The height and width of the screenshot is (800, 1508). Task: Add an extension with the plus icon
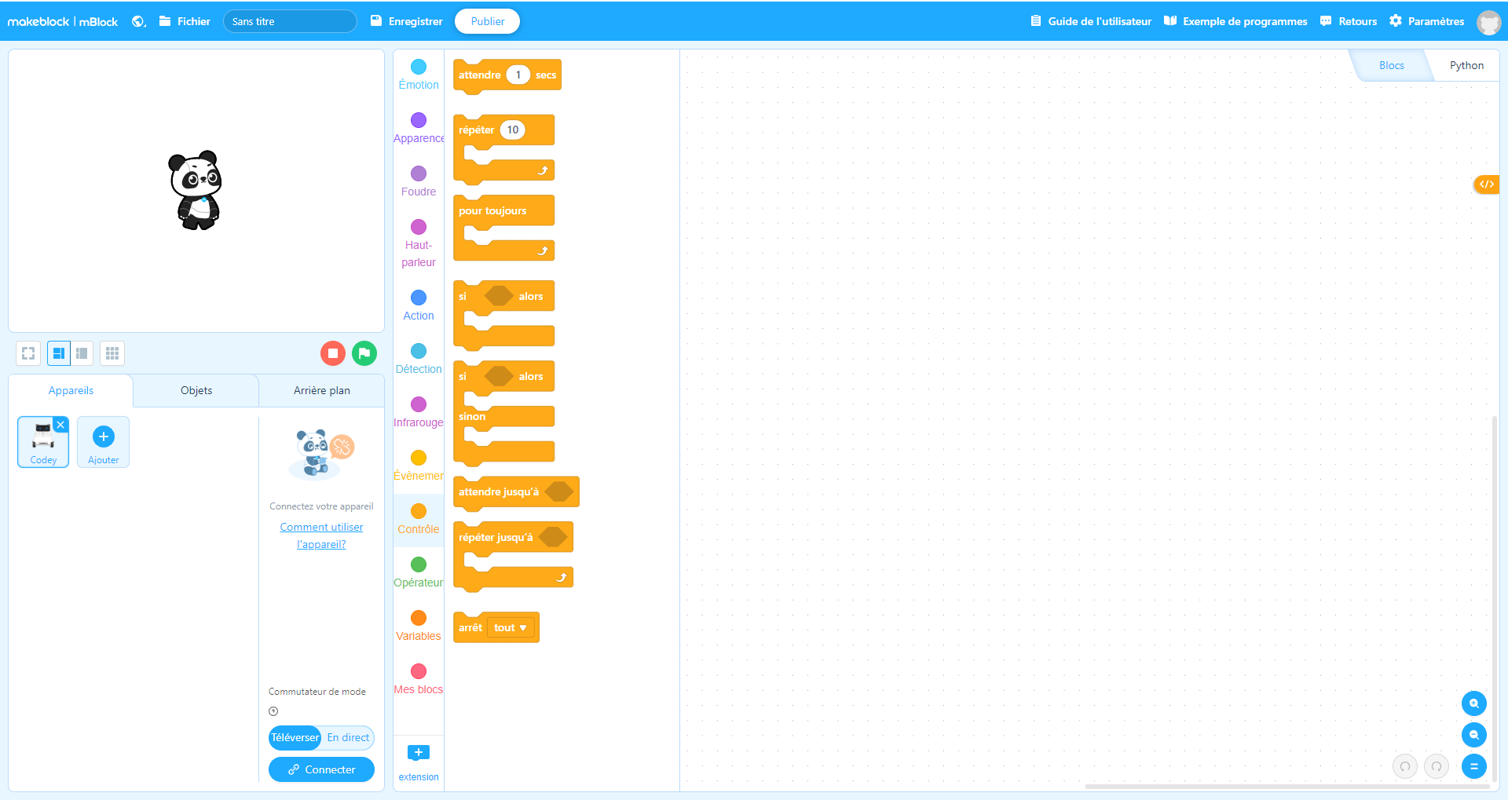coord(419,753)
